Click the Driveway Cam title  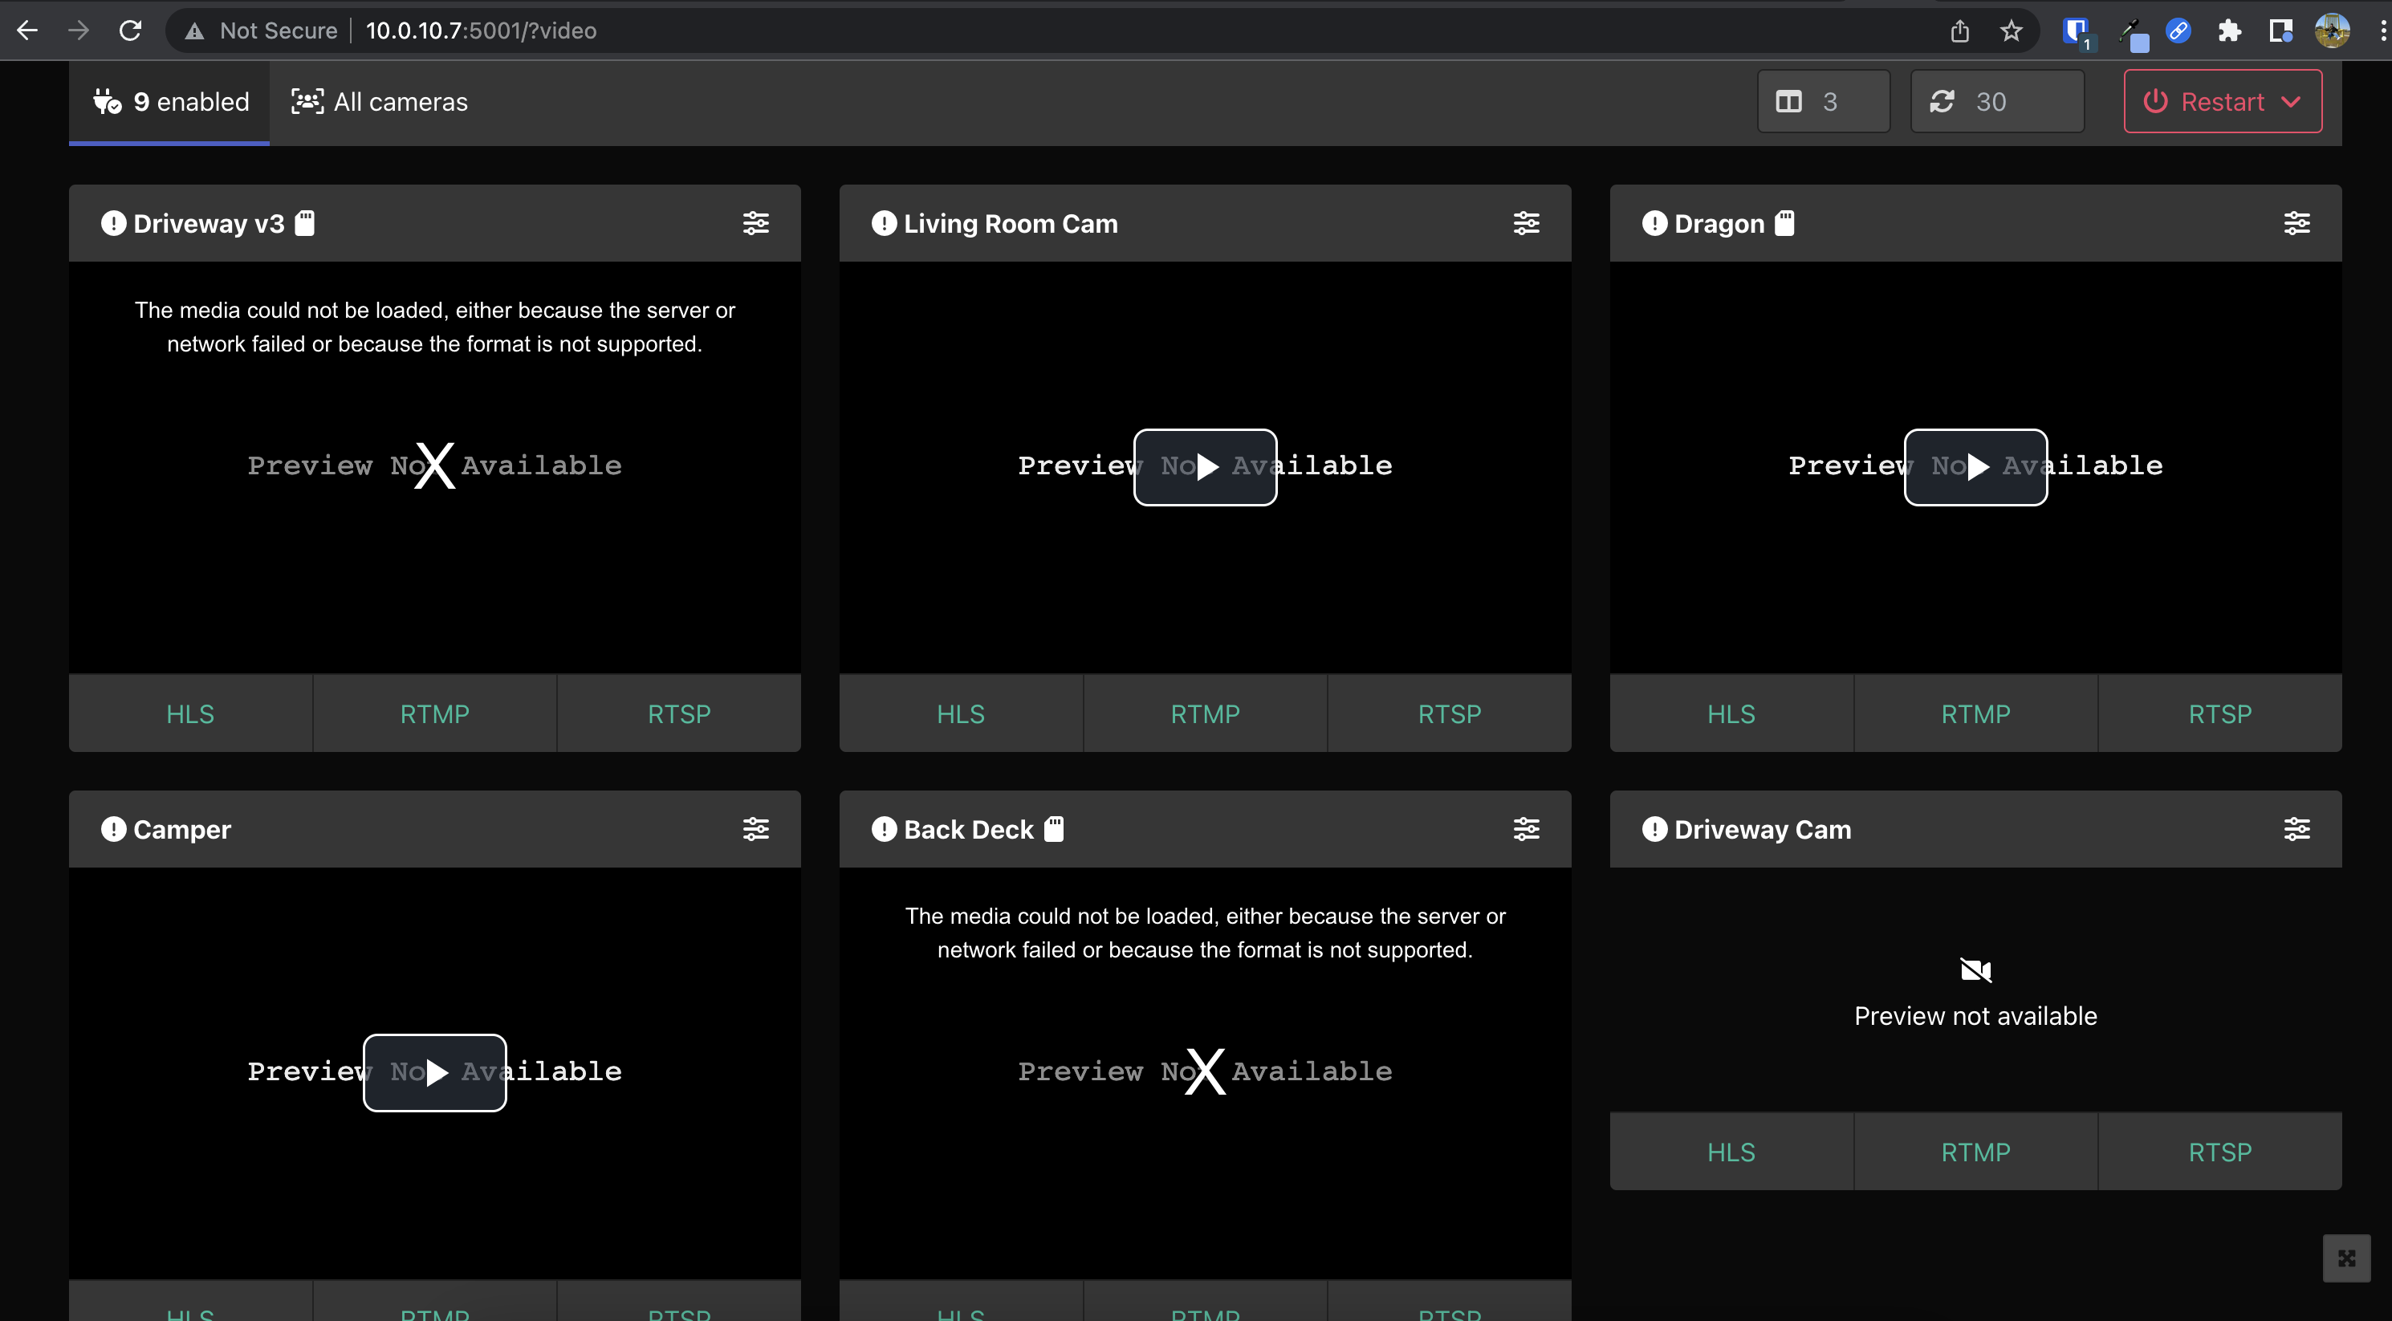click(x=1763, y=830)
